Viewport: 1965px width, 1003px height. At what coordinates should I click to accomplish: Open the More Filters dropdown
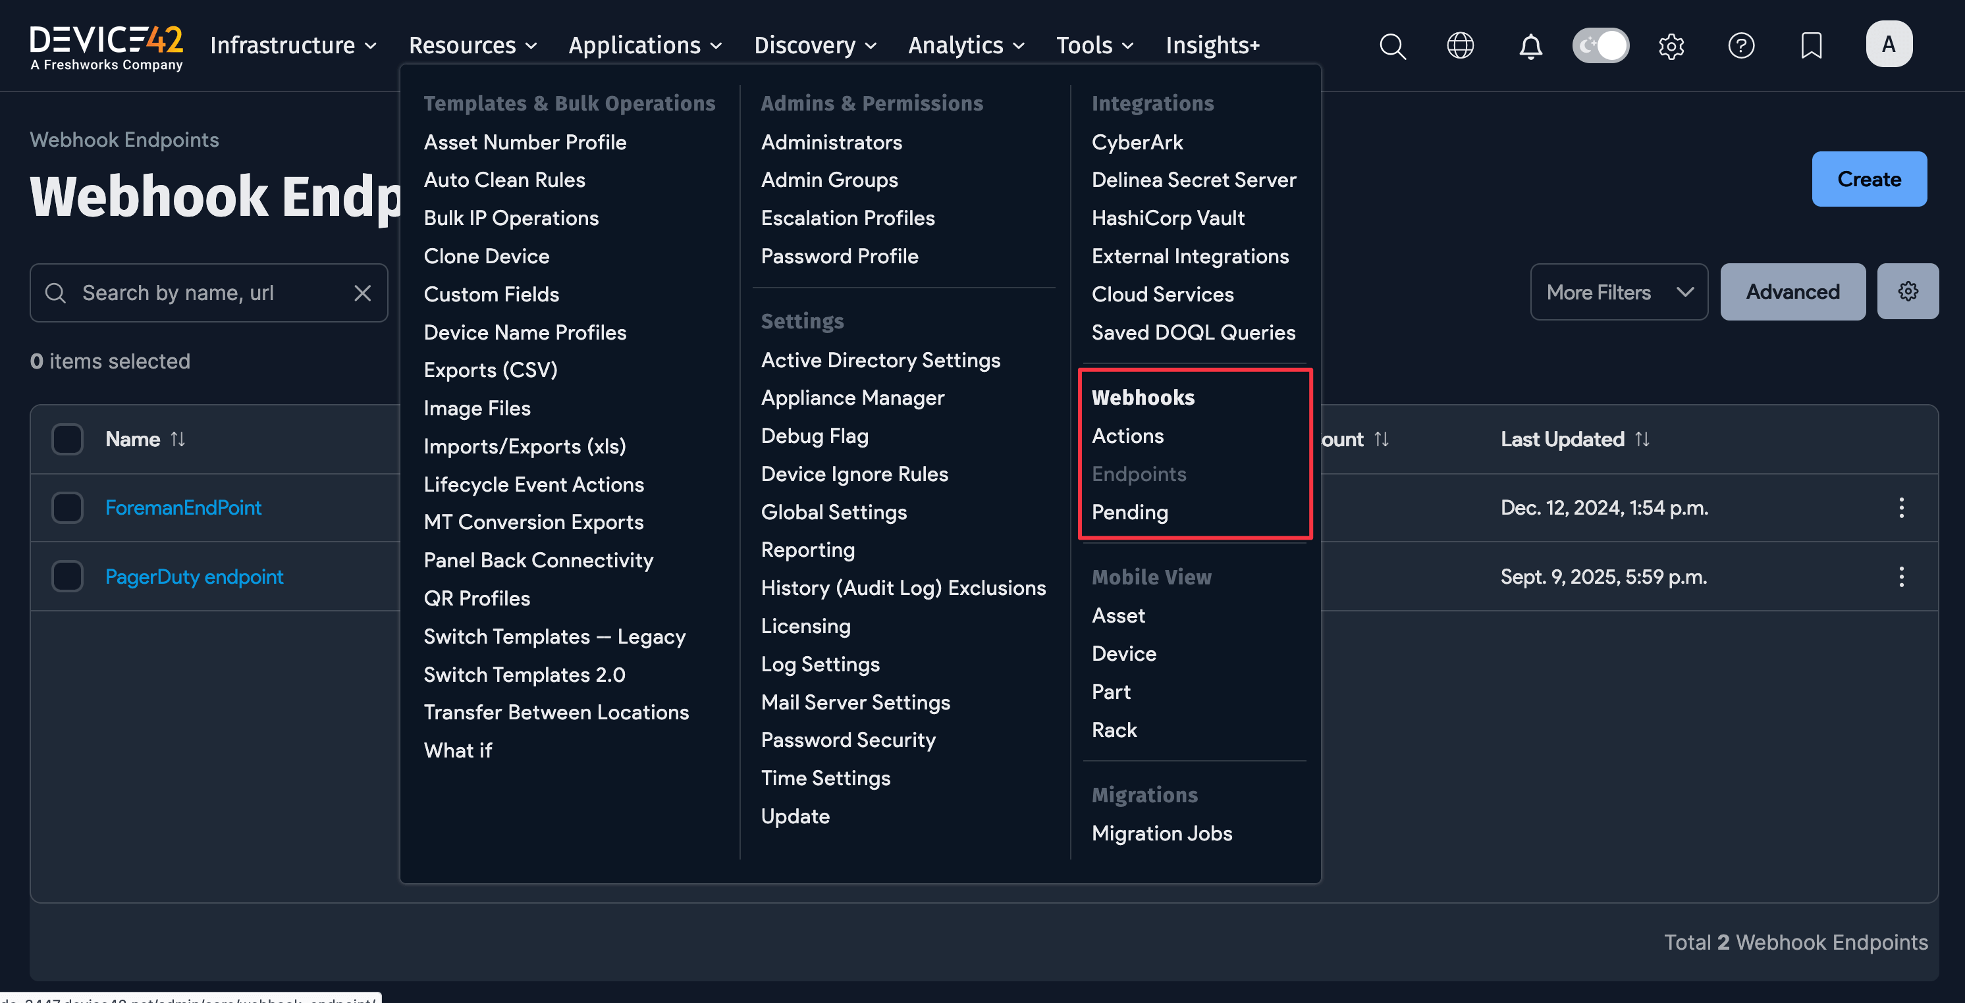(x=1619, y=292)
